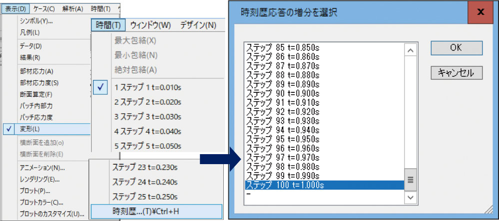Select ステップ 87 t=0.870s in list
Screen dimensions: 499x221
[325, 66]
